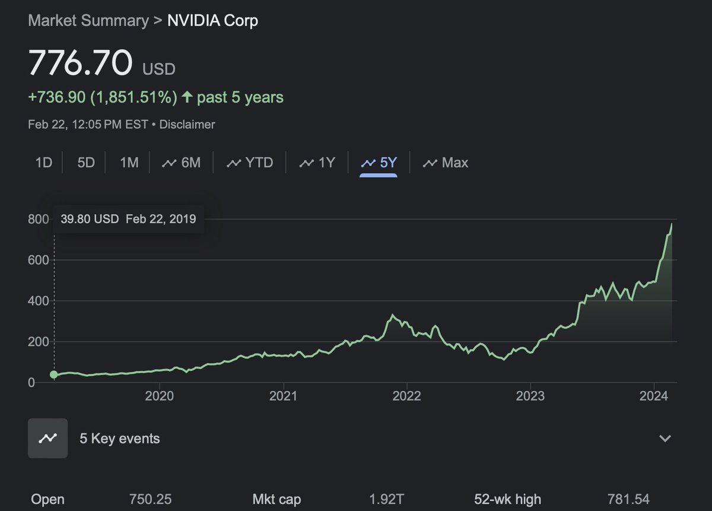The height and width of the screenshot is (511, 712).
Task: Click the 2024 x-axis label
Action: 654,396
